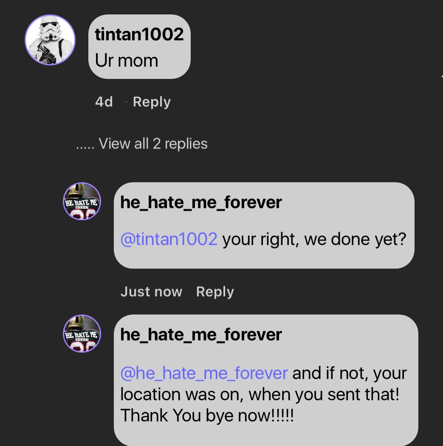Viewport: 443px width, 446px height.
Task: Select the he_hate_me_forever username above "we done yet?"
Action: [x=201, y=202]
